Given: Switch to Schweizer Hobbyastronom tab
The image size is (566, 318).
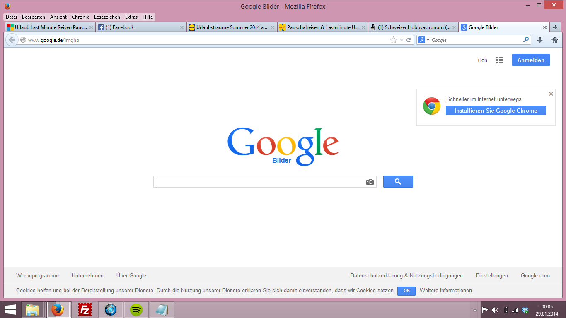Looking at the screenshot, I should pos(413,27).
